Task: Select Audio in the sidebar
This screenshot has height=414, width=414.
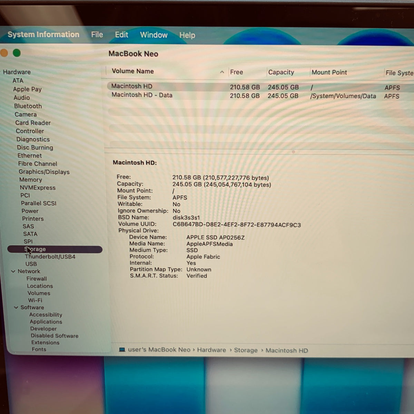Action: [x=22, y=98]
